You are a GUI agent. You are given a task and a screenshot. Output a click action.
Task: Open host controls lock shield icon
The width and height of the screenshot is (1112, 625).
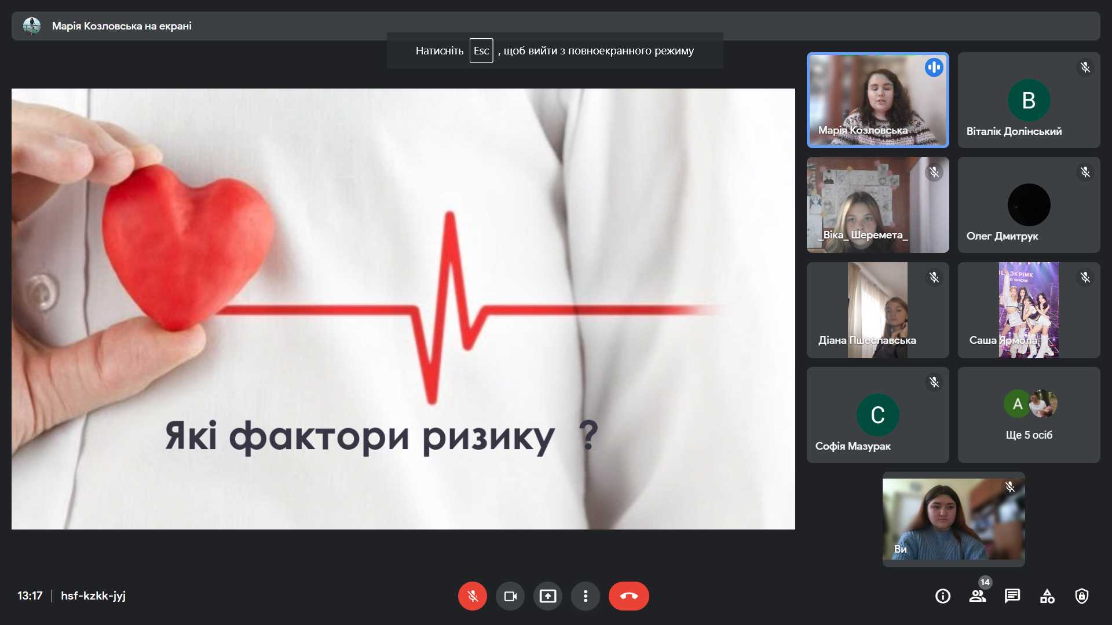(1081, 596)
